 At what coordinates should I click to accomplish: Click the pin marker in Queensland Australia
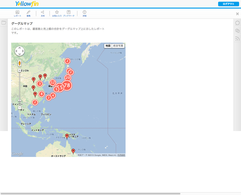pos(73,151)
